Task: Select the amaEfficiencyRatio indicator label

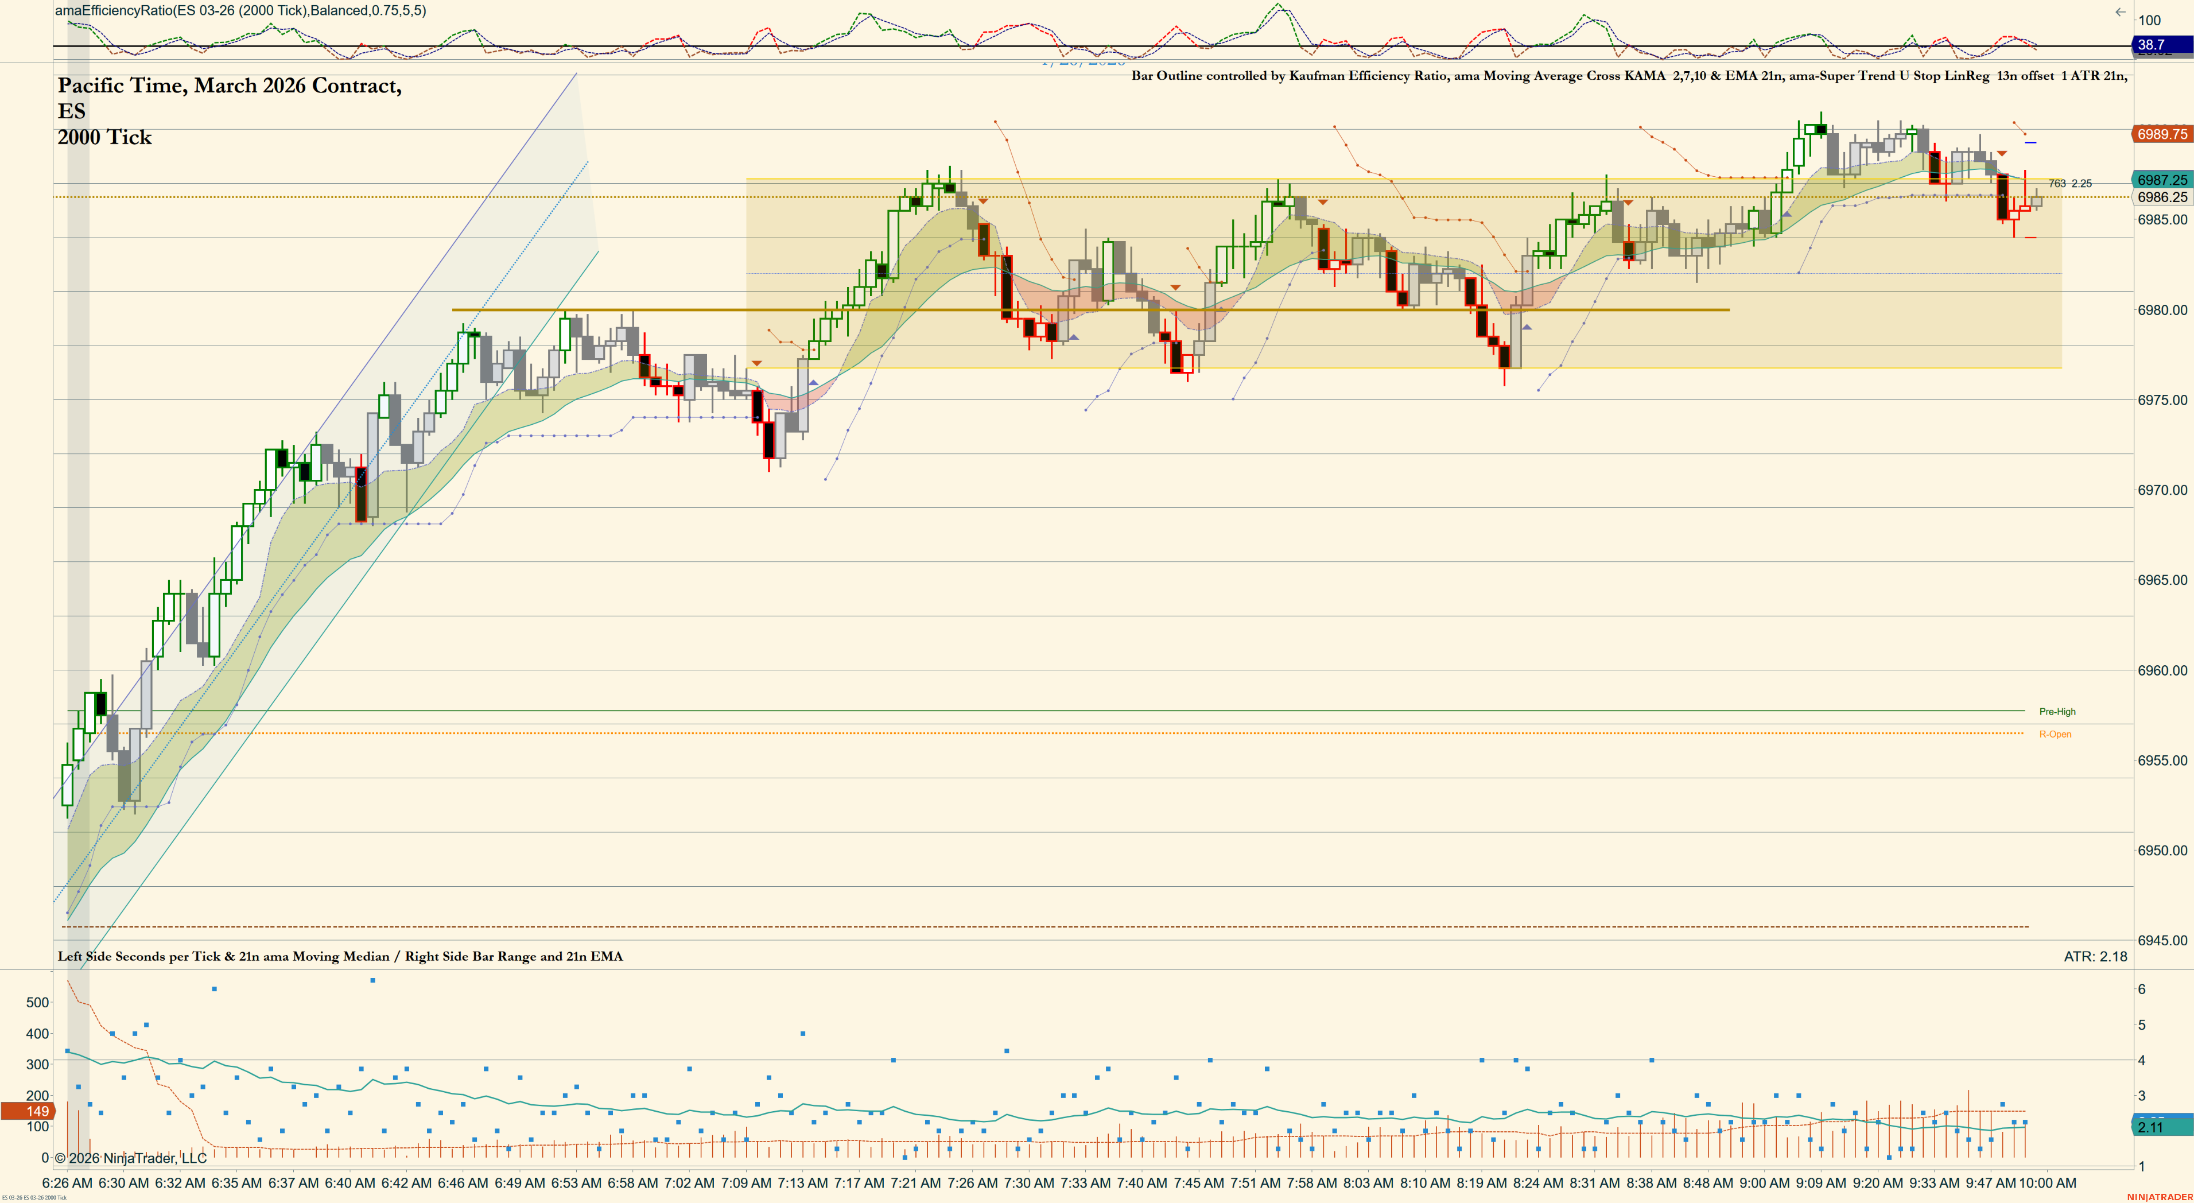Action: pyautogui.click(x=241, y=10)
